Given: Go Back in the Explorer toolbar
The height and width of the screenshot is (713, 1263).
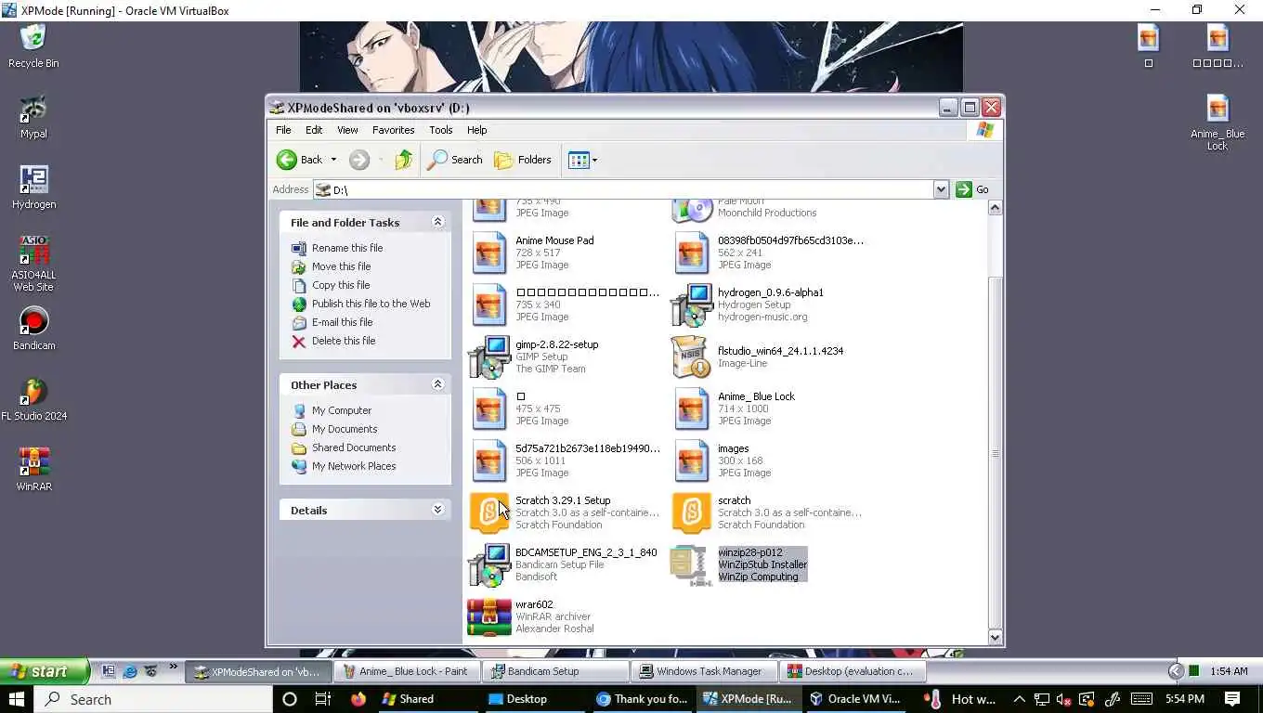Looking at the screenshot, I should 300,160.
